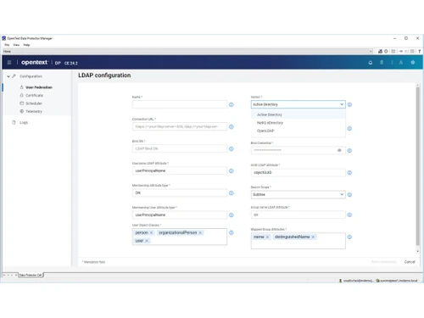Click the Test connection button
The height and width of the screenshot is (318, 424).
[384, 262]
